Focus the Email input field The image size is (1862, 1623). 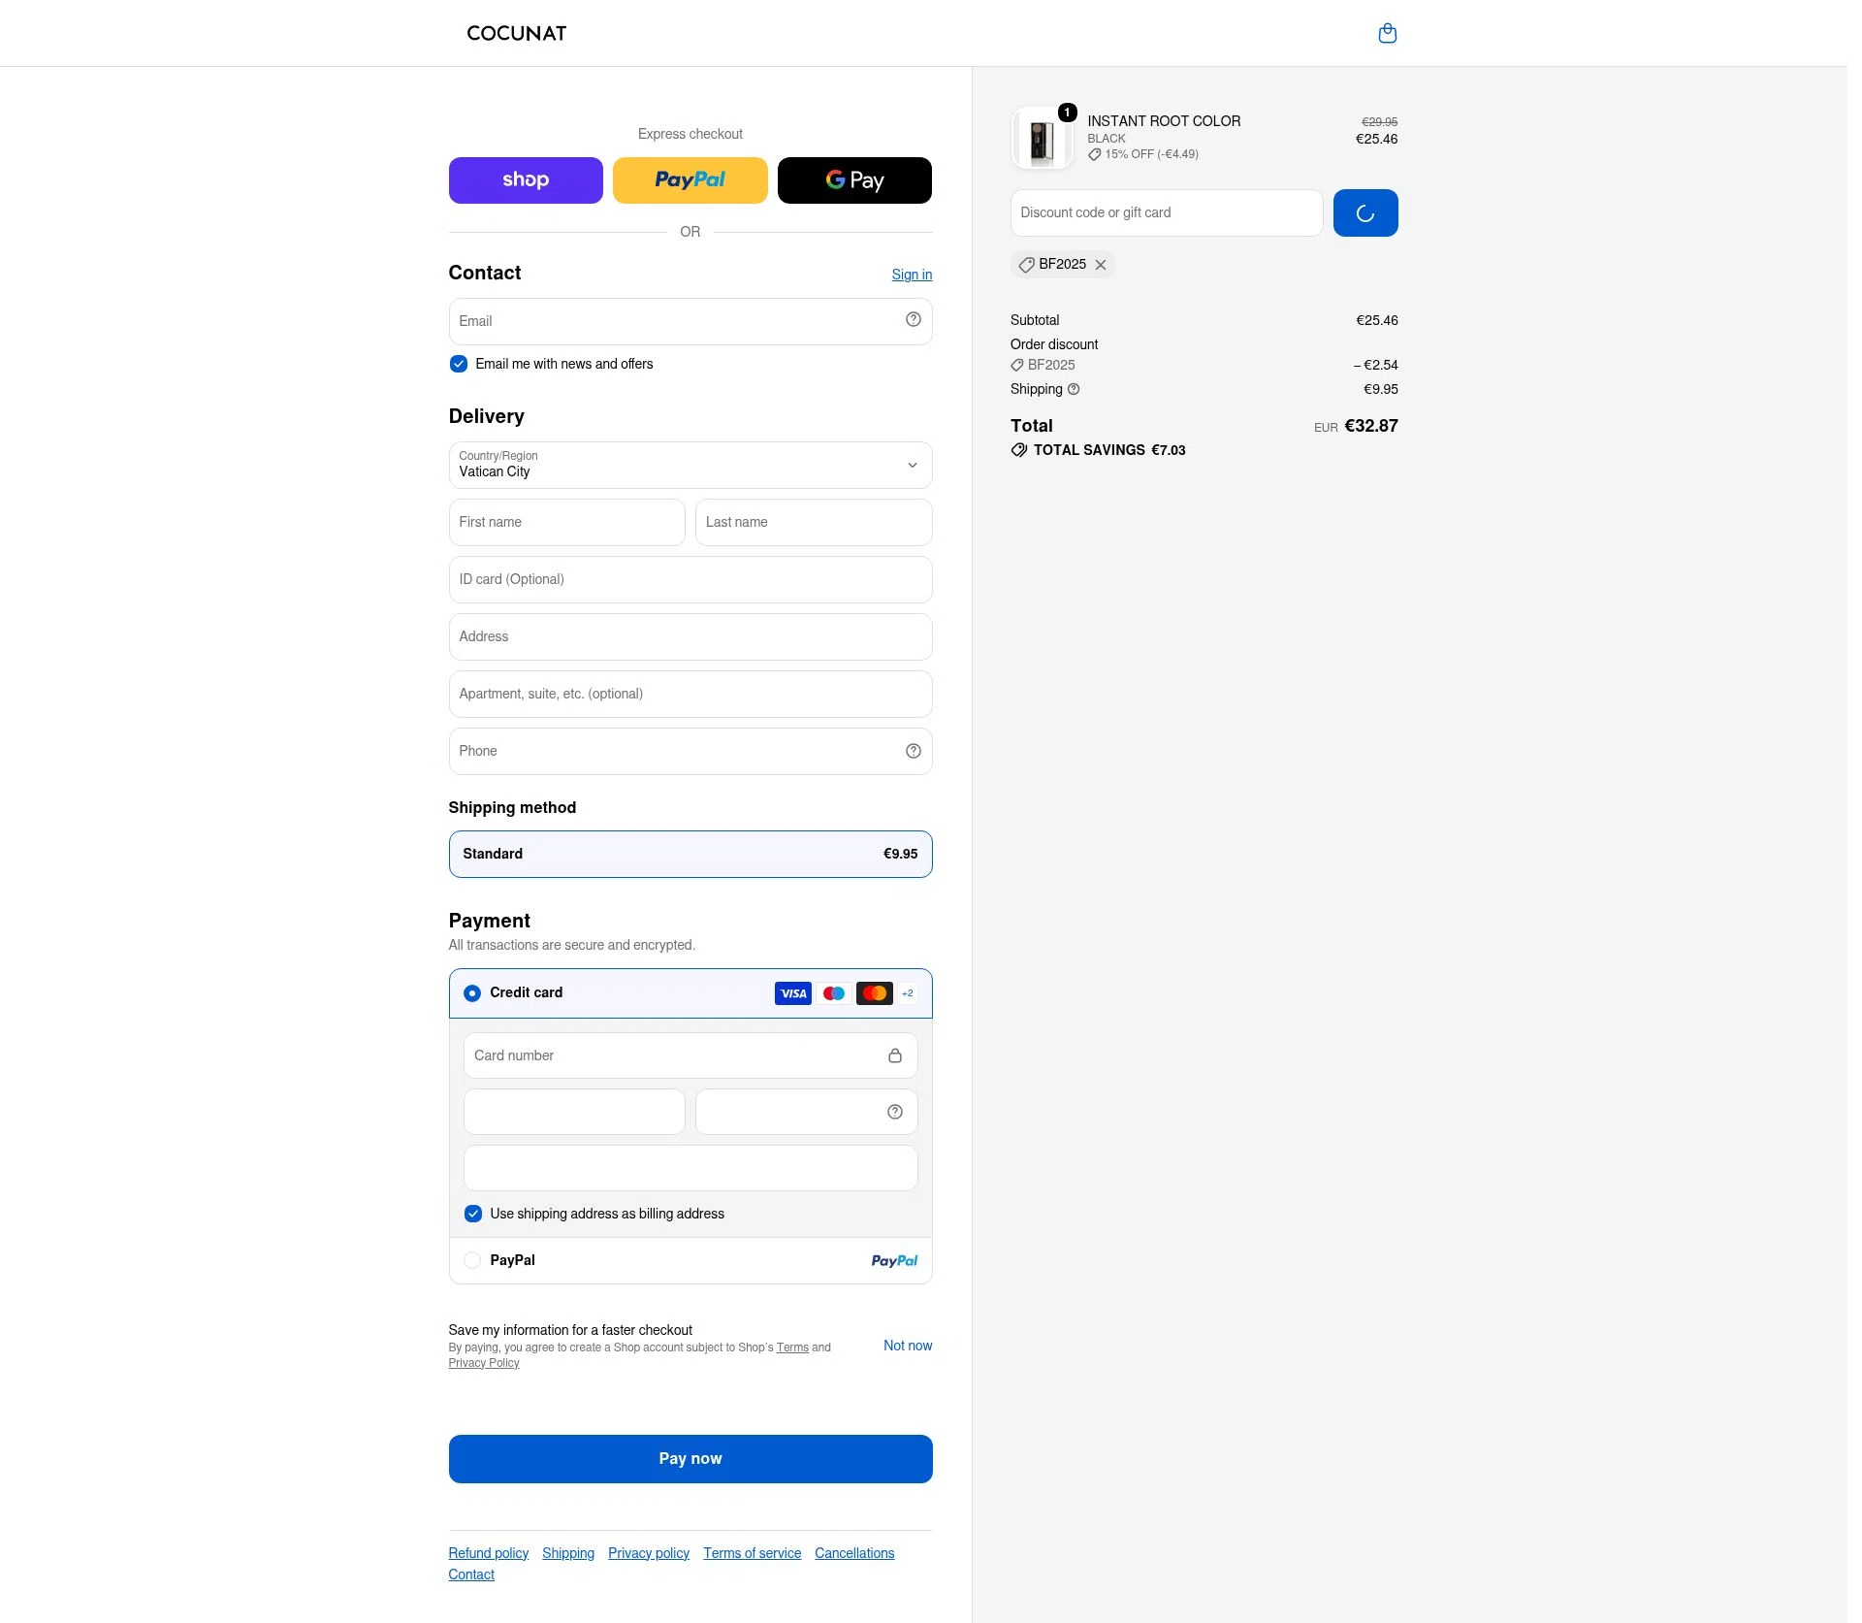pos(690,321)
